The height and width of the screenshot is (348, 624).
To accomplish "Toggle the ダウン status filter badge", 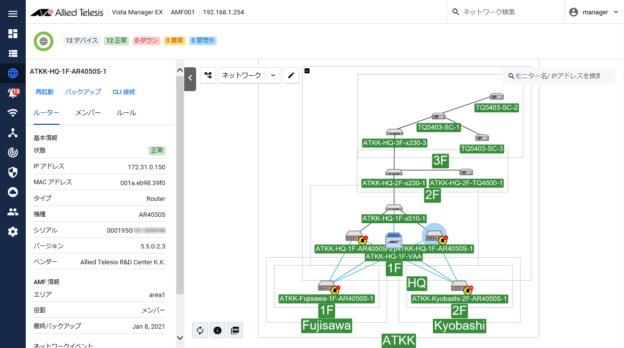I will coord(146,41).
